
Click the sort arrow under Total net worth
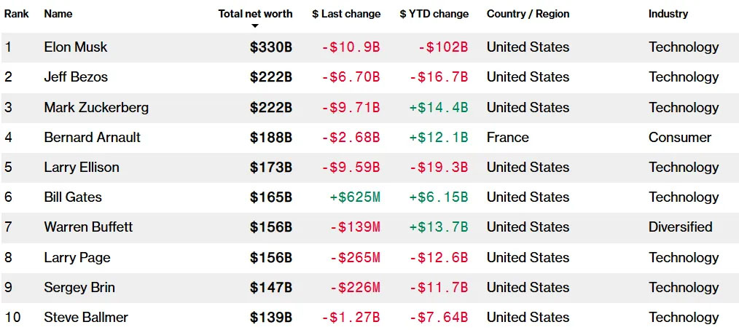(x=255, y=26)
